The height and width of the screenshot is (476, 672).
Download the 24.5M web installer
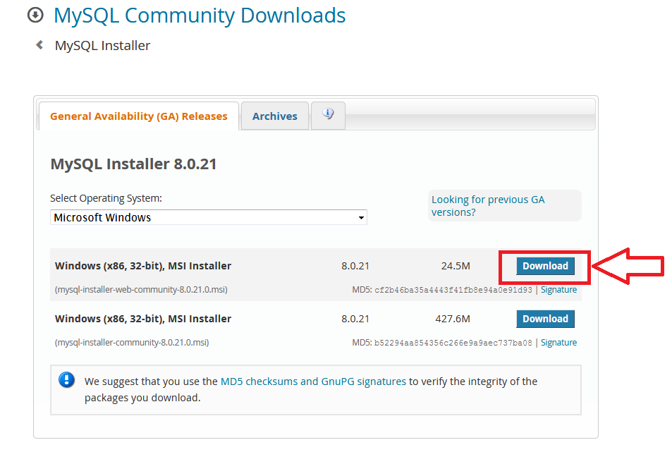[545, 266]
